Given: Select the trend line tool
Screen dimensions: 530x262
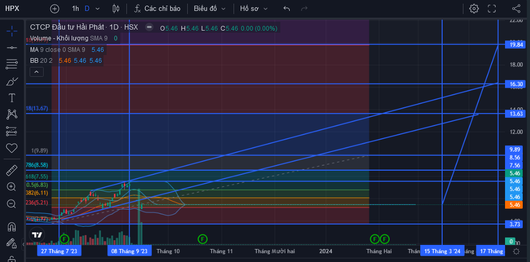Looking at the screenshot, I should click(x=12, y=48).
